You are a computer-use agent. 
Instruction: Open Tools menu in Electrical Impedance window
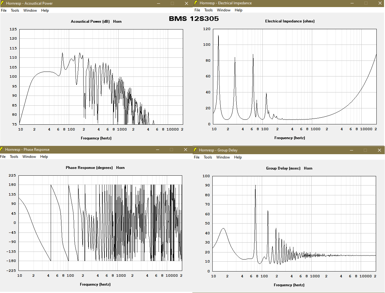[208, 10]
